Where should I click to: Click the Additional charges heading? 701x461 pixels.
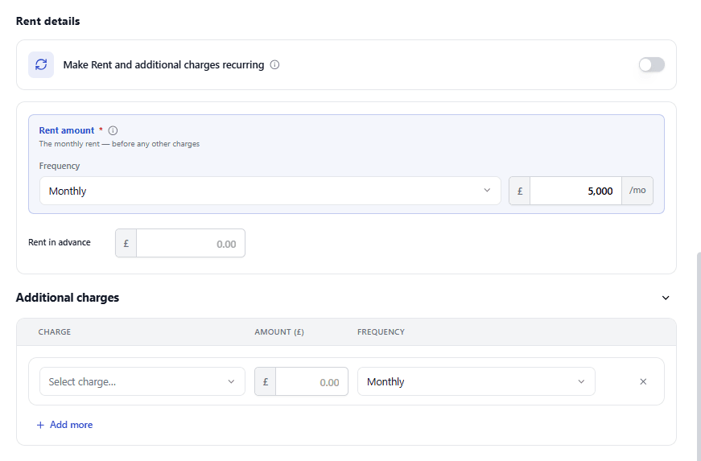pos(68,298)
